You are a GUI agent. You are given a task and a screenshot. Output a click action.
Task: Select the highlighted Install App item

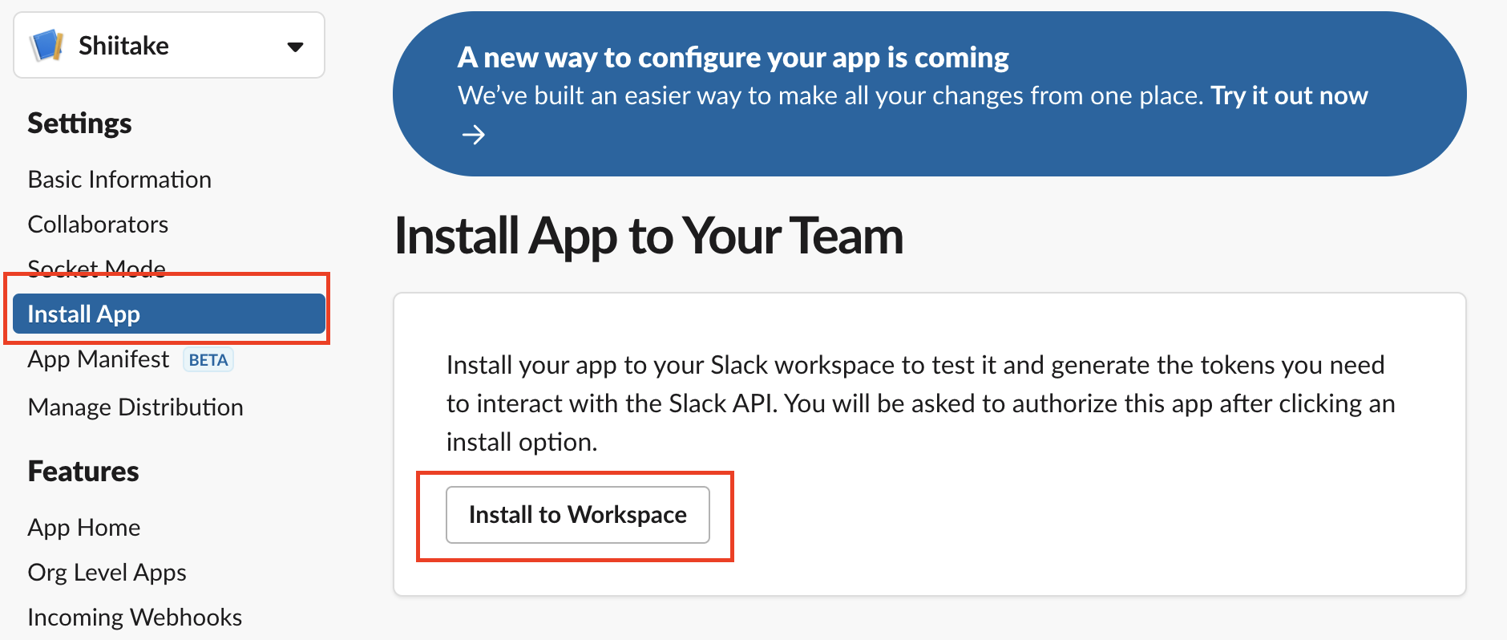(169, 314)
